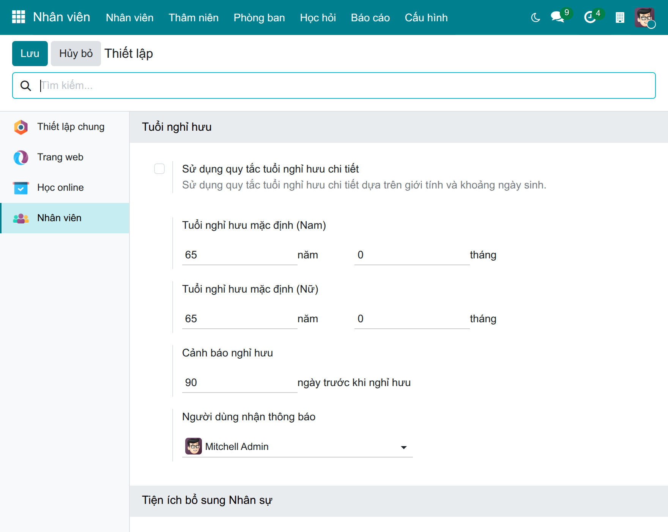Screen dimensions: 668x532
Task: Open the user avatar menu
Action: point(644,17)
